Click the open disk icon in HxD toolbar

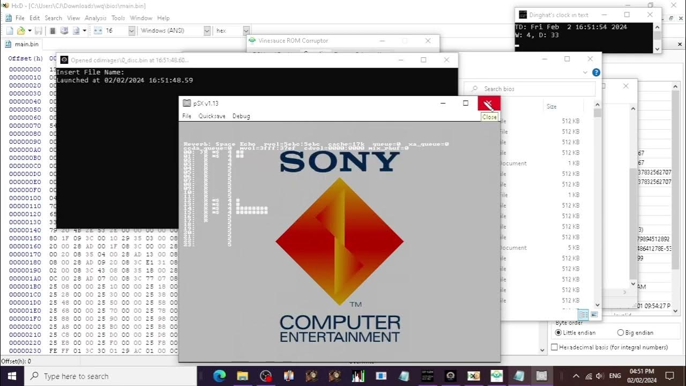(64, 31)
